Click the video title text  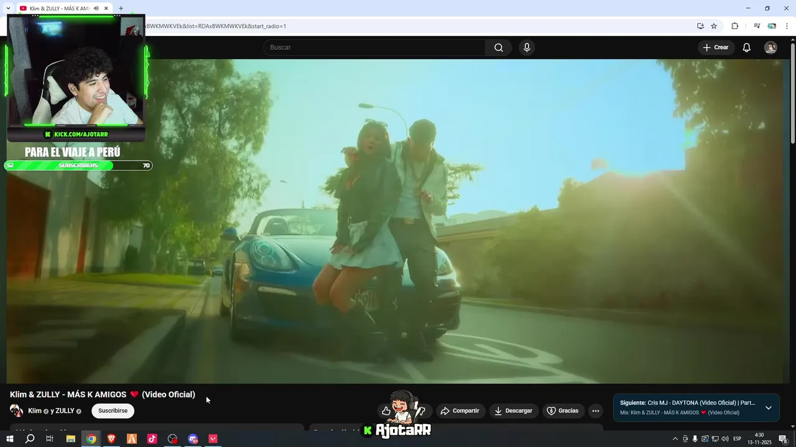(103, 394)
